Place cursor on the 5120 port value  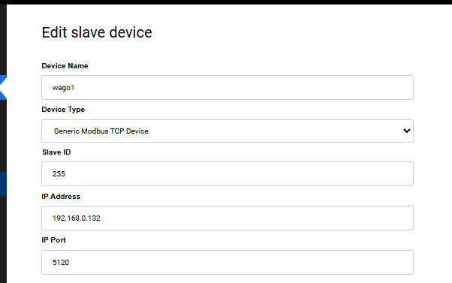pos(61,262)
